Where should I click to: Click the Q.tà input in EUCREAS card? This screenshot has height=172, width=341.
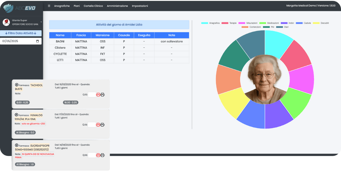coord(92,155)
